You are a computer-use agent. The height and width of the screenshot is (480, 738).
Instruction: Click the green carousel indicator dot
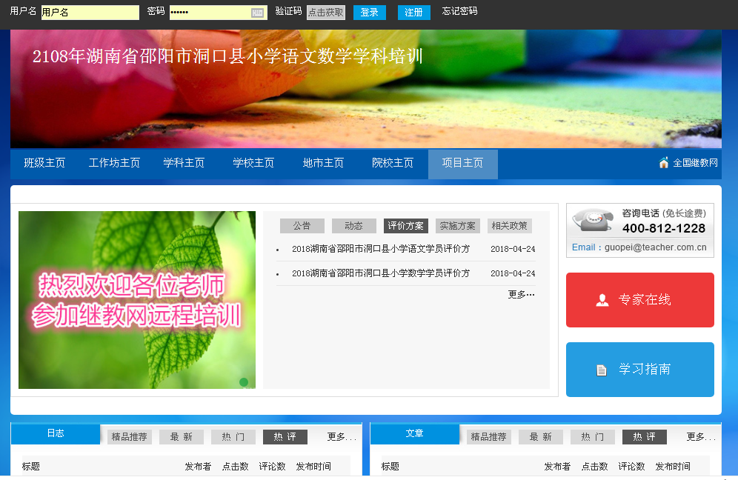244,382
